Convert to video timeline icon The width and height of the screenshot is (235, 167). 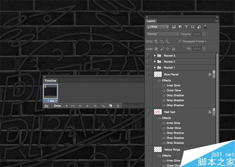tap(46, 106)
